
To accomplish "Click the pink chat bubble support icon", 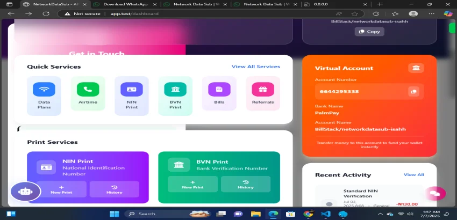I will 434,194.
